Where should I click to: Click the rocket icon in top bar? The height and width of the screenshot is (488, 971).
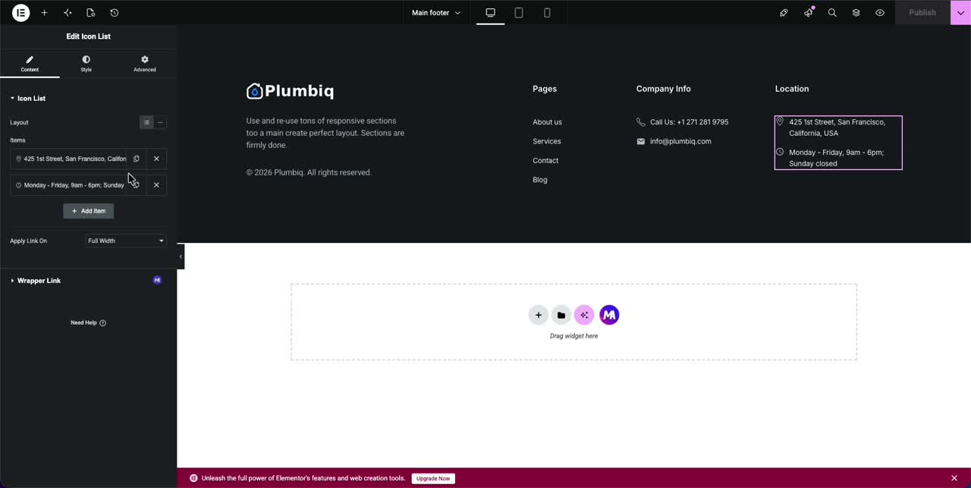(x=784, y=13)
